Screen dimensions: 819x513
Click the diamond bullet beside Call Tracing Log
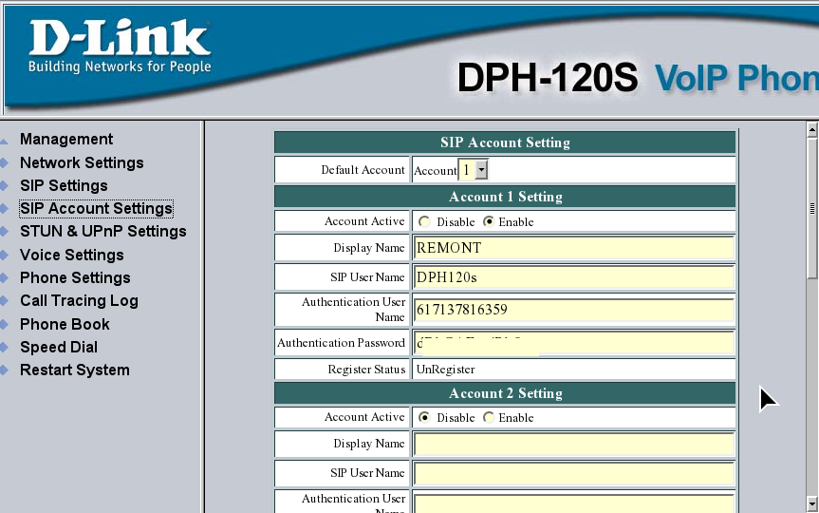(x=4, y=301)
